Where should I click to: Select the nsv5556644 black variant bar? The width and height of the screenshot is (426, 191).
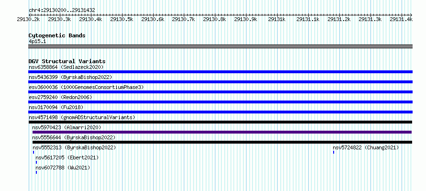[x=222, y=142]
